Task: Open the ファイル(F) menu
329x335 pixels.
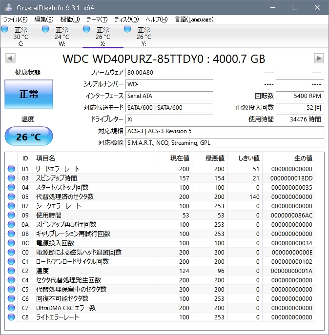Action: [x=16, y=20]
